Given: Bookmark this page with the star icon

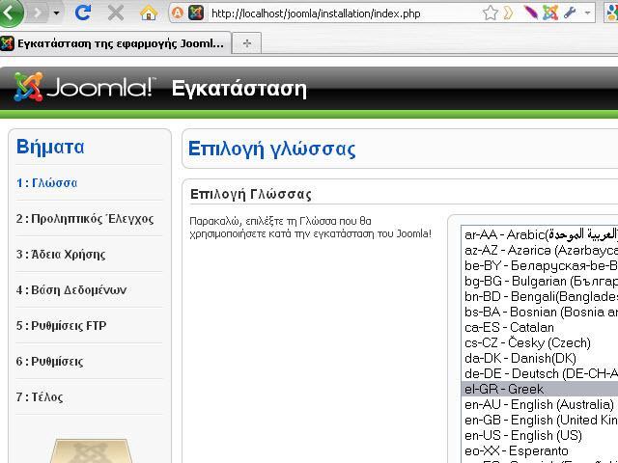Looking at the screenshot, I should [491, 14].
